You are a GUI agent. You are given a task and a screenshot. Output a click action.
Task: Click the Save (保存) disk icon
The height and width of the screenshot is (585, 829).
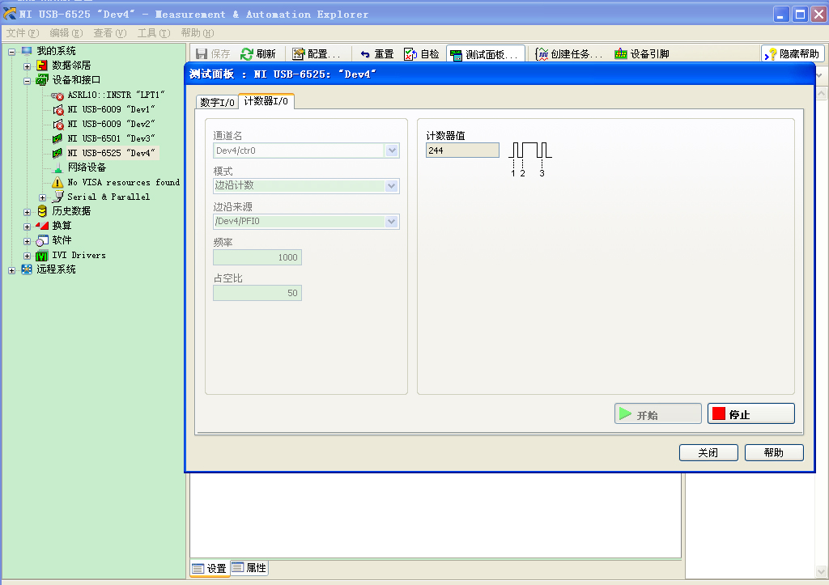[202, 54]
